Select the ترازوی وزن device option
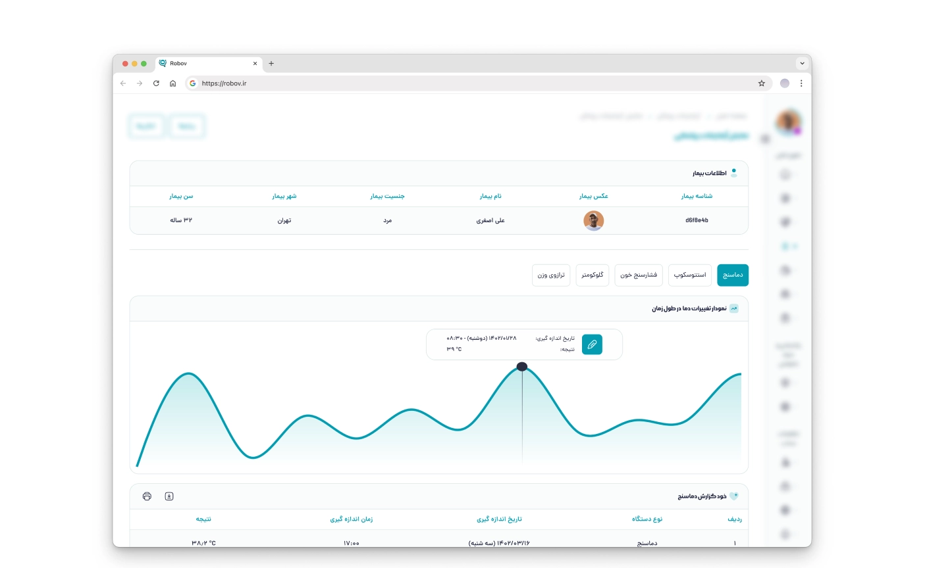 [551, 275]
